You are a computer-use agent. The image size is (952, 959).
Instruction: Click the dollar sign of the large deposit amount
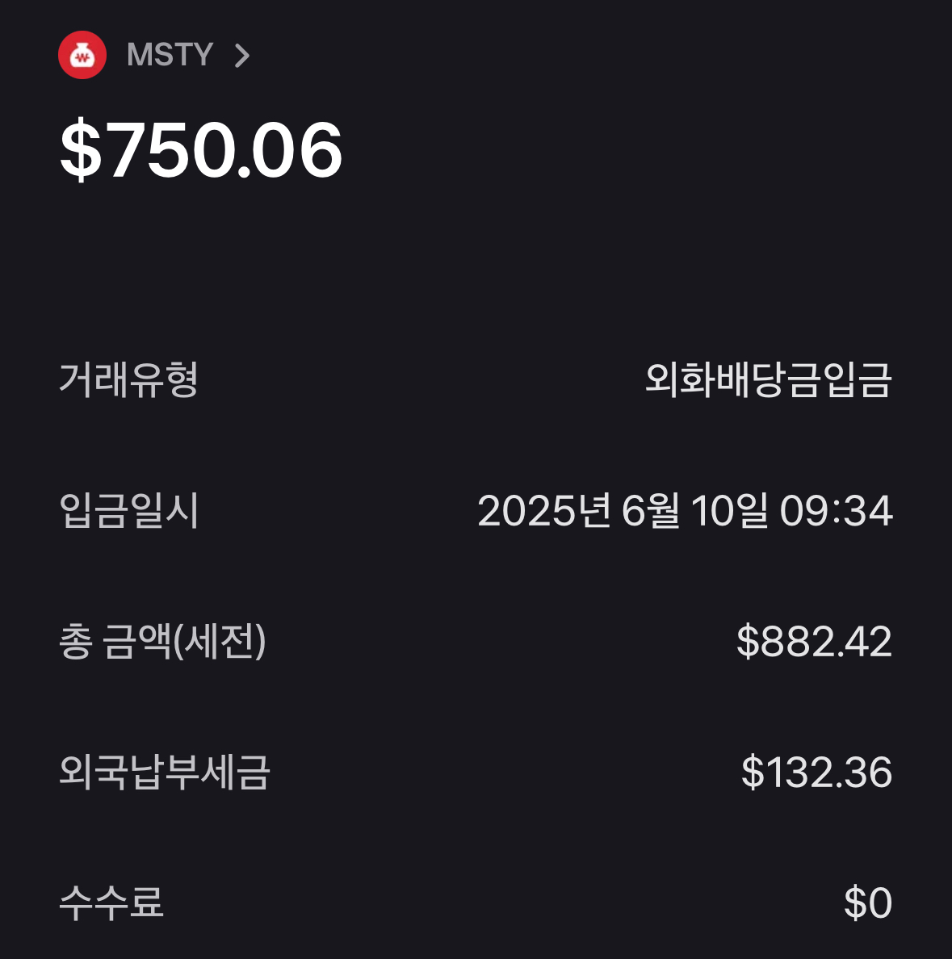[x=81, y=151]
